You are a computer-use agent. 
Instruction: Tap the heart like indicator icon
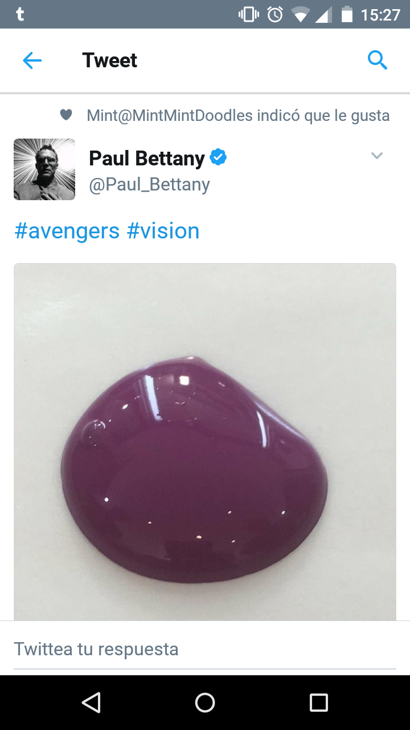66,115
